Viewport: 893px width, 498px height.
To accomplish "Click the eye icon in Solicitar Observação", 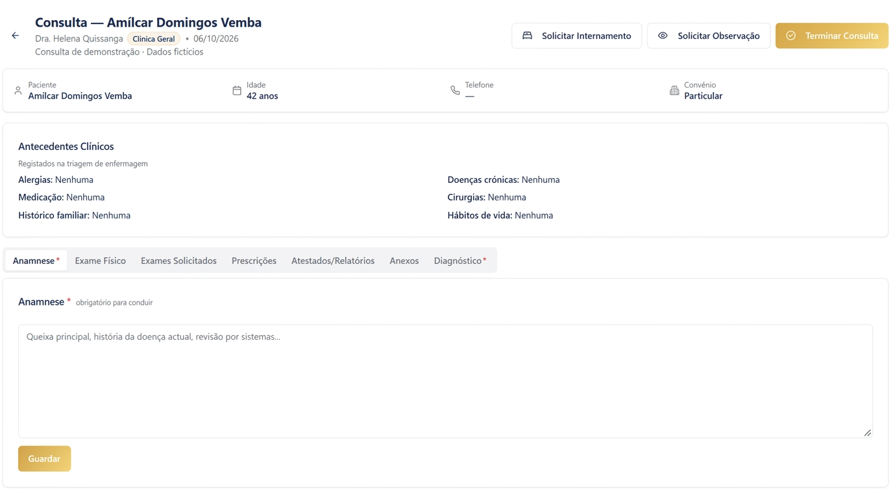I will click(663, 36).
